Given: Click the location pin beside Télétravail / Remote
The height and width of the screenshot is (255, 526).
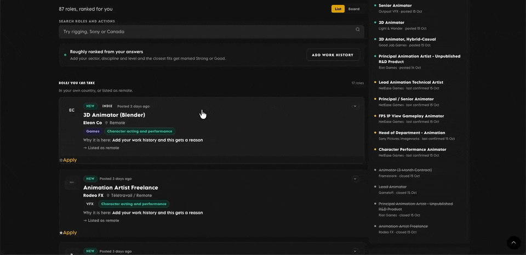Looking at the screenshot, I should pyautogui.click(x=108, y=195).
